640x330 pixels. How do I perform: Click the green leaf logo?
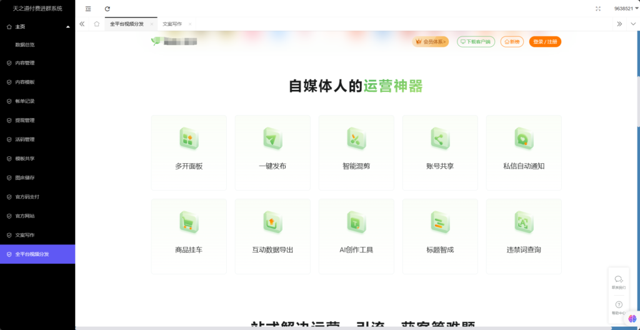click(x=156, y=41)
